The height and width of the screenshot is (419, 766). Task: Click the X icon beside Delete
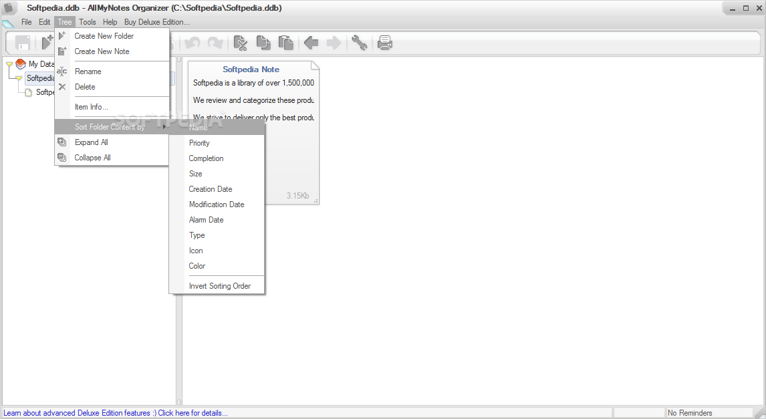pyautogui.click(x=62, y=87)
